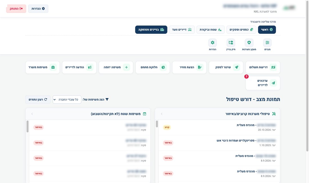
Task: Click the משימה יזומה plus icon
Action: point(126,67)
